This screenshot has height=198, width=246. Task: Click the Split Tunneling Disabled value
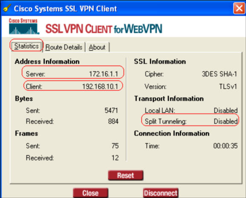(x=226, y=121)
